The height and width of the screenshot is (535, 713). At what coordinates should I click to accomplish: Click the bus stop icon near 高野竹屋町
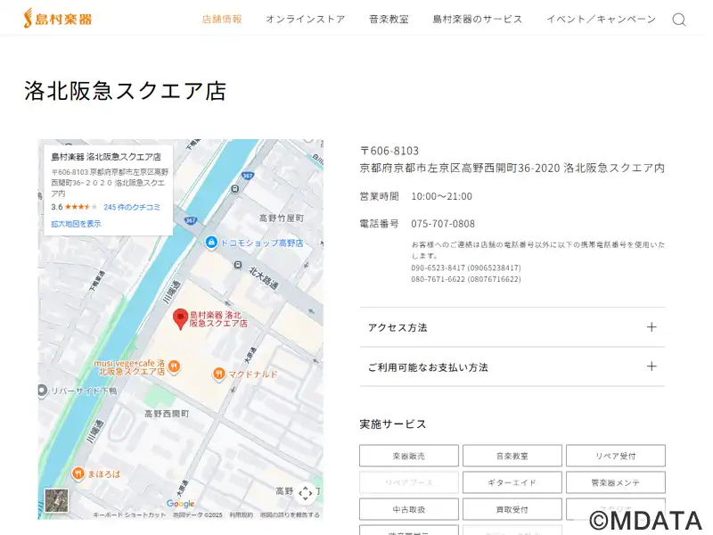(x=235, y=188)
